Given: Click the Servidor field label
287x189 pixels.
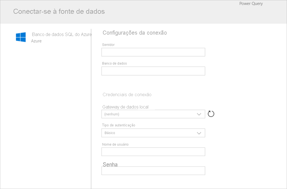Looking at the screenshot, I should [108, 45].
